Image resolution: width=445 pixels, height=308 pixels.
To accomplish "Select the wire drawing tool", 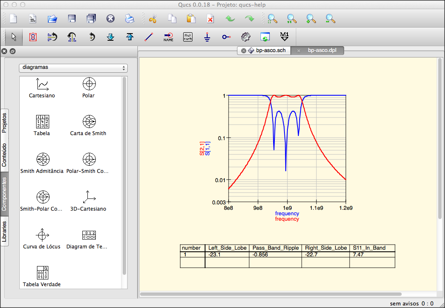I will pos(149,37).
